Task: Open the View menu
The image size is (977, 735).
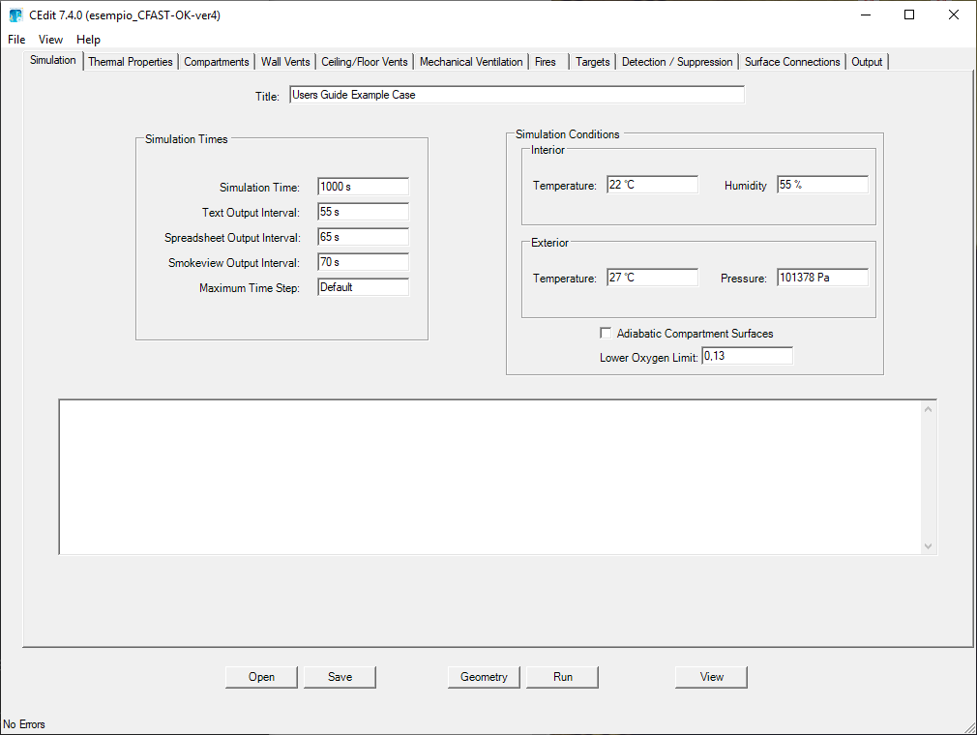Action: click(50, 40)
